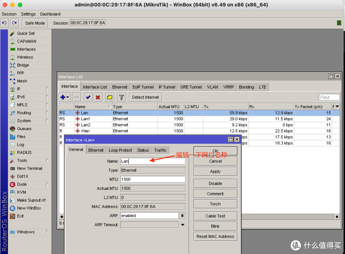Open the Settings menu
The height and width of the screenshot is (254, 345).
(28, 14)
